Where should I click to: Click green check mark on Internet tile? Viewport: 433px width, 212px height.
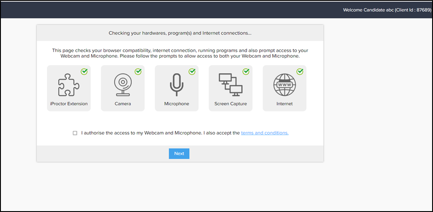click(299, 71)
